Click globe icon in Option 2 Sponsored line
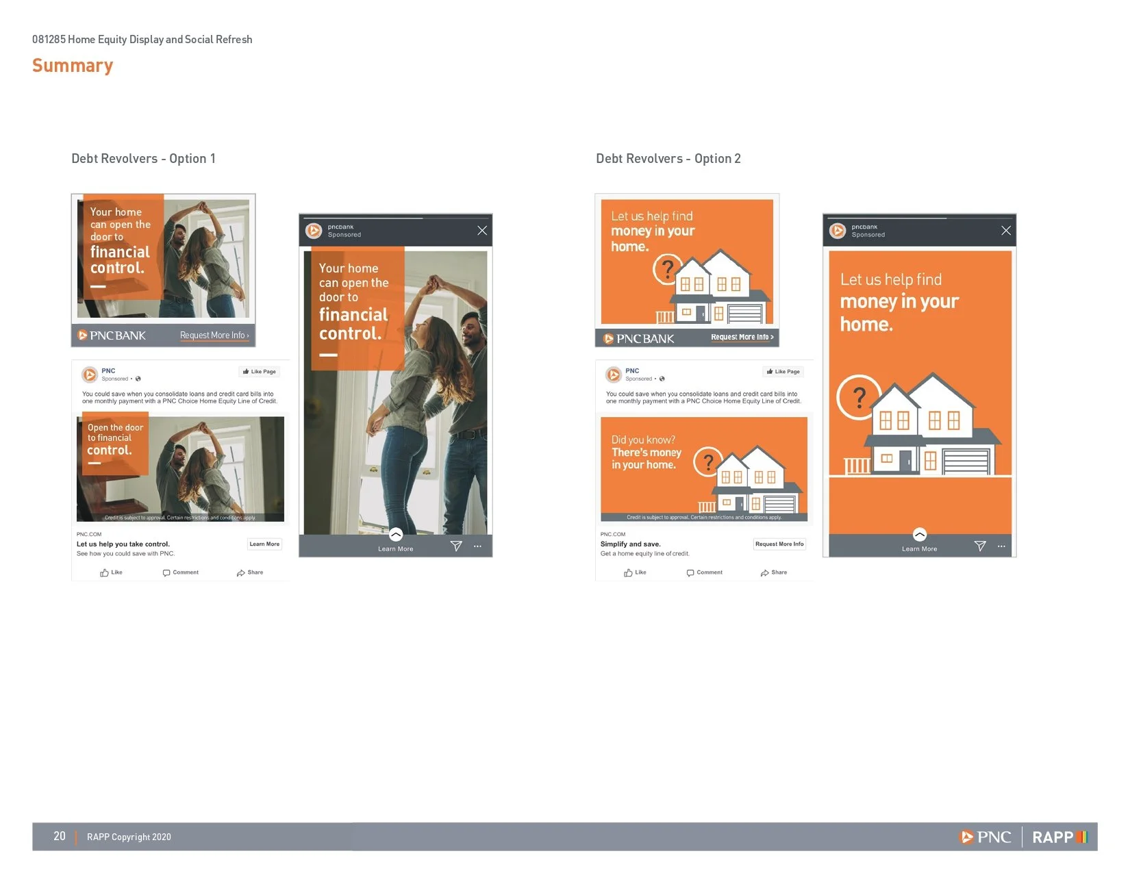 click(x=662, y=379)
